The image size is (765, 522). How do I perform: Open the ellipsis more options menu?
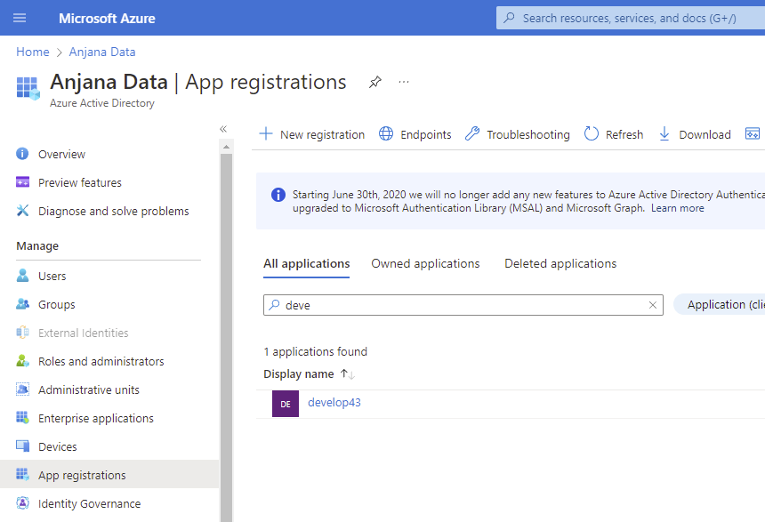click(404, 82)
